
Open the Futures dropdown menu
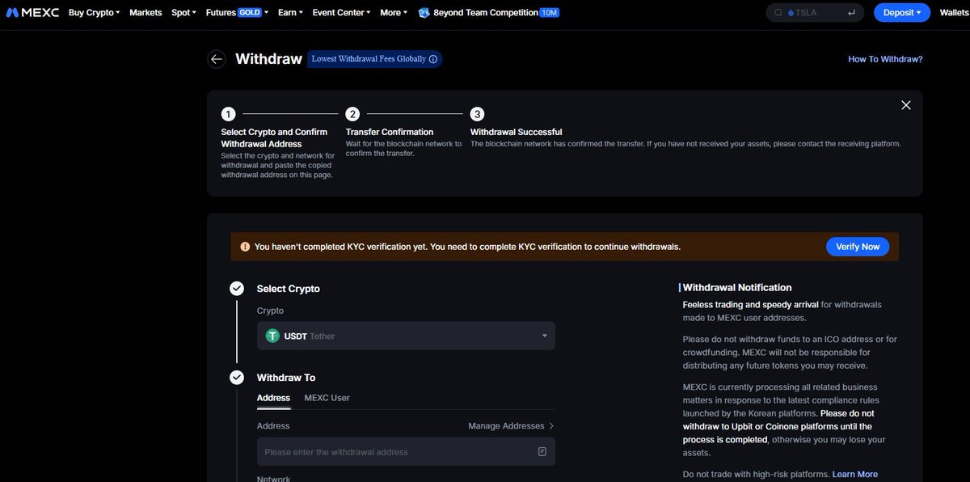coord(237,13)
